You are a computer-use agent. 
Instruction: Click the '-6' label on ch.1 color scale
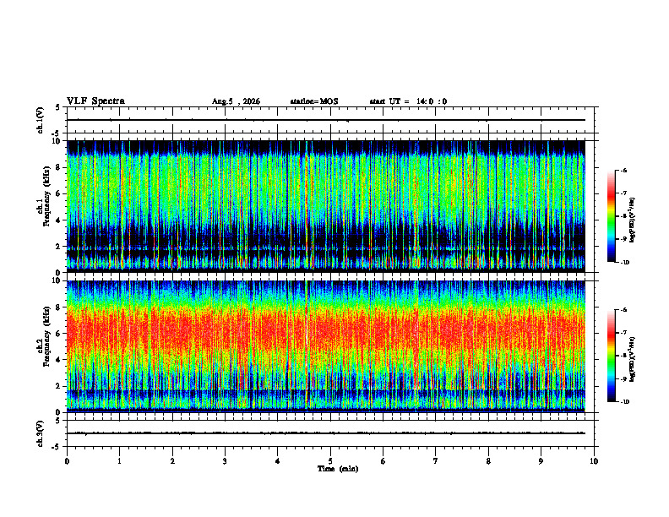623,171
